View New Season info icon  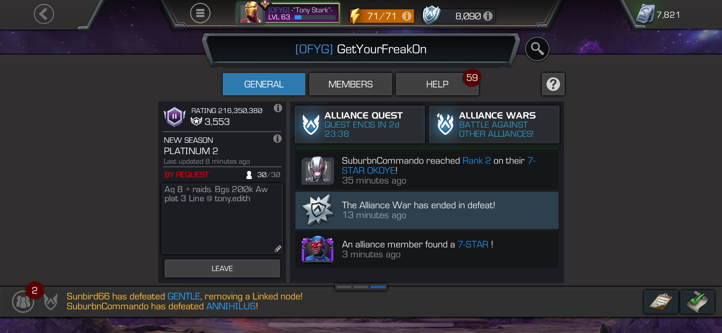tap(277, 138)
